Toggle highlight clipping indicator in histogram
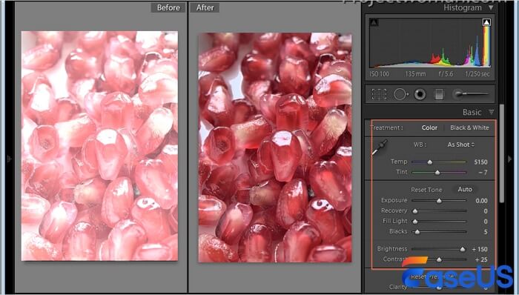The width and height of the screenshot is (519, 295). tap(486, 22)
